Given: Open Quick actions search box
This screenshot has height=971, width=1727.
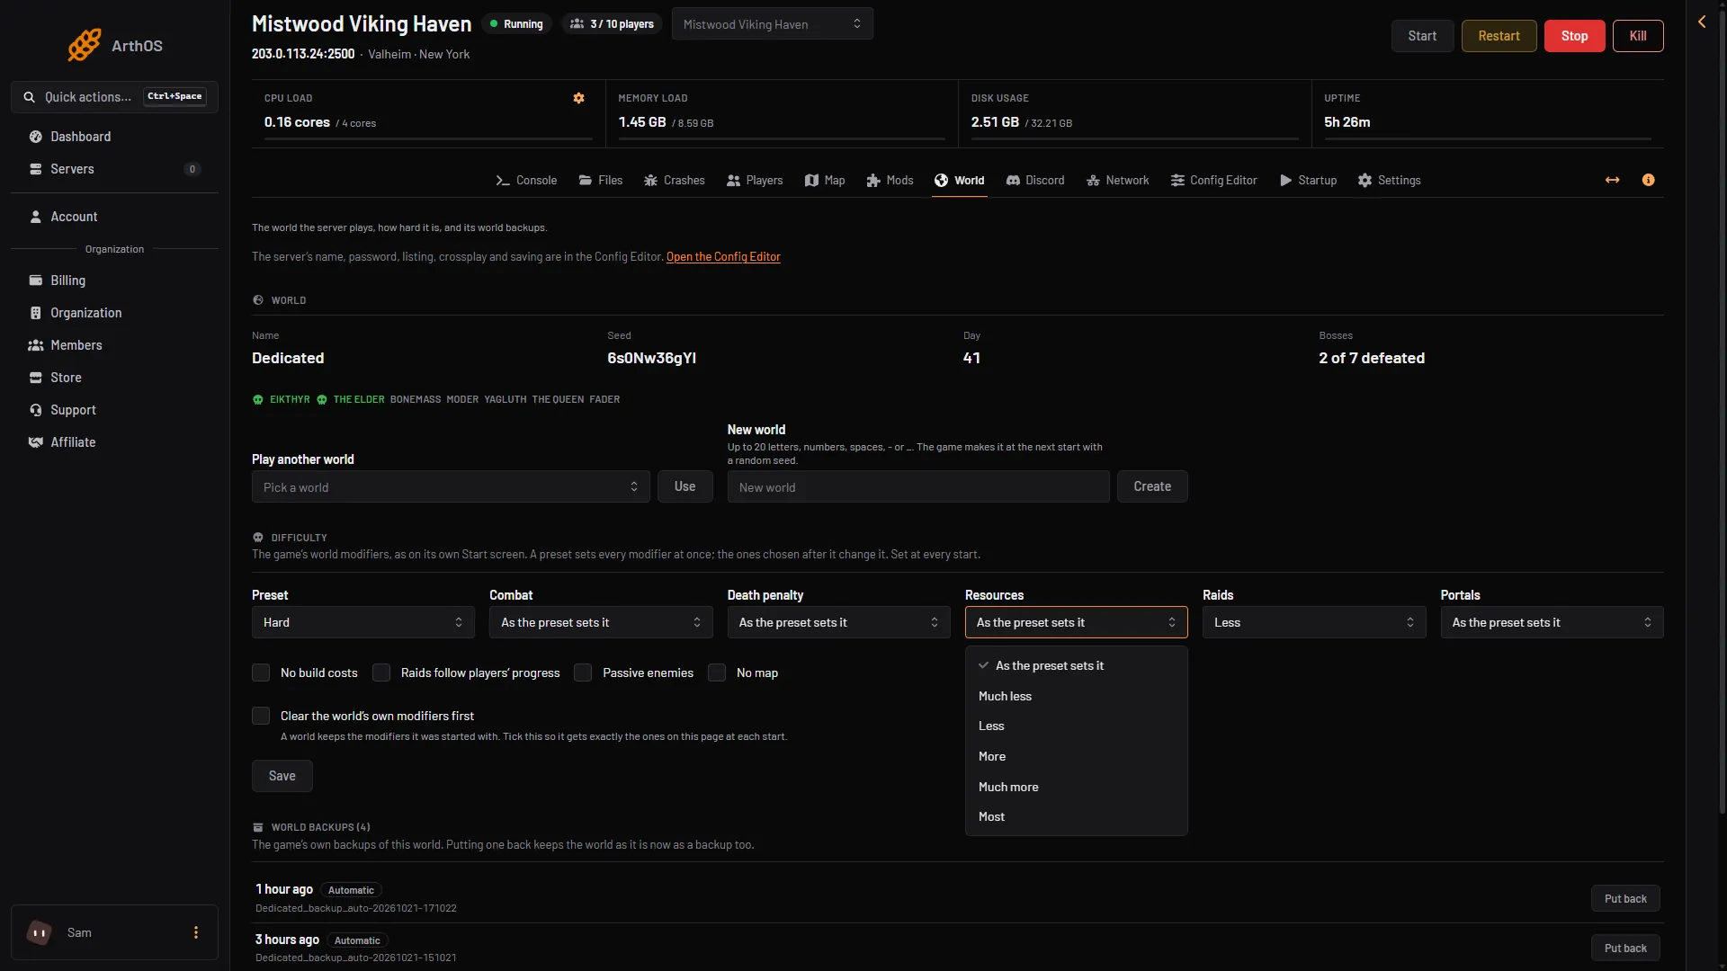Looking at the screenshot, I should click(x=114, y=97).
